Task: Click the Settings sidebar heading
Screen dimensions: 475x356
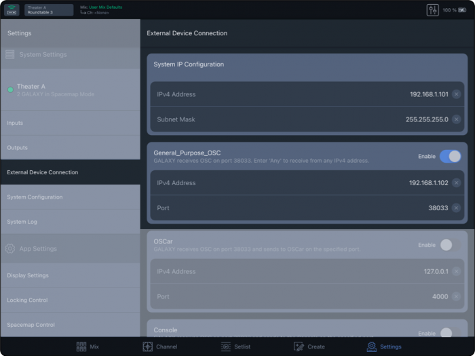Action: pos(20,33)
